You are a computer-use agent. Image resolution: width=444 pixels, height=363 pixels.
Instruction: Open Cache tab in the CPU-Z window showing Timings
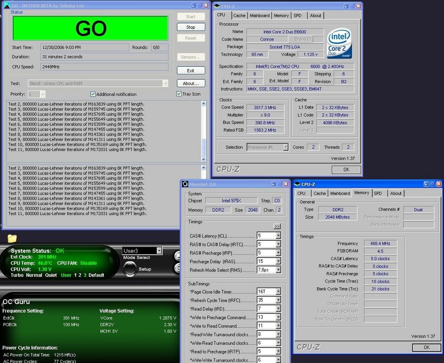[x=320, y=193]
